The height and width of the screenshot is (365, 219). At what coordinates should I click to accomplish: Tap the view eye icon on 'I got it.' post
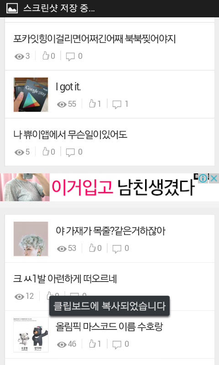pyautogui.click(x=62, y=104)
